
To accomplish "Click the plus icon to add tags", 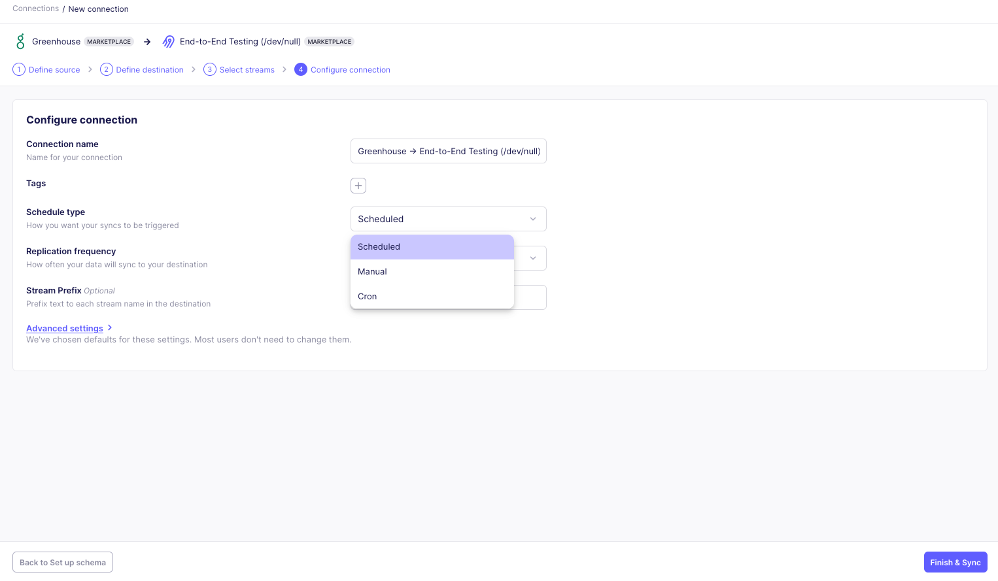I will [358, 186].
